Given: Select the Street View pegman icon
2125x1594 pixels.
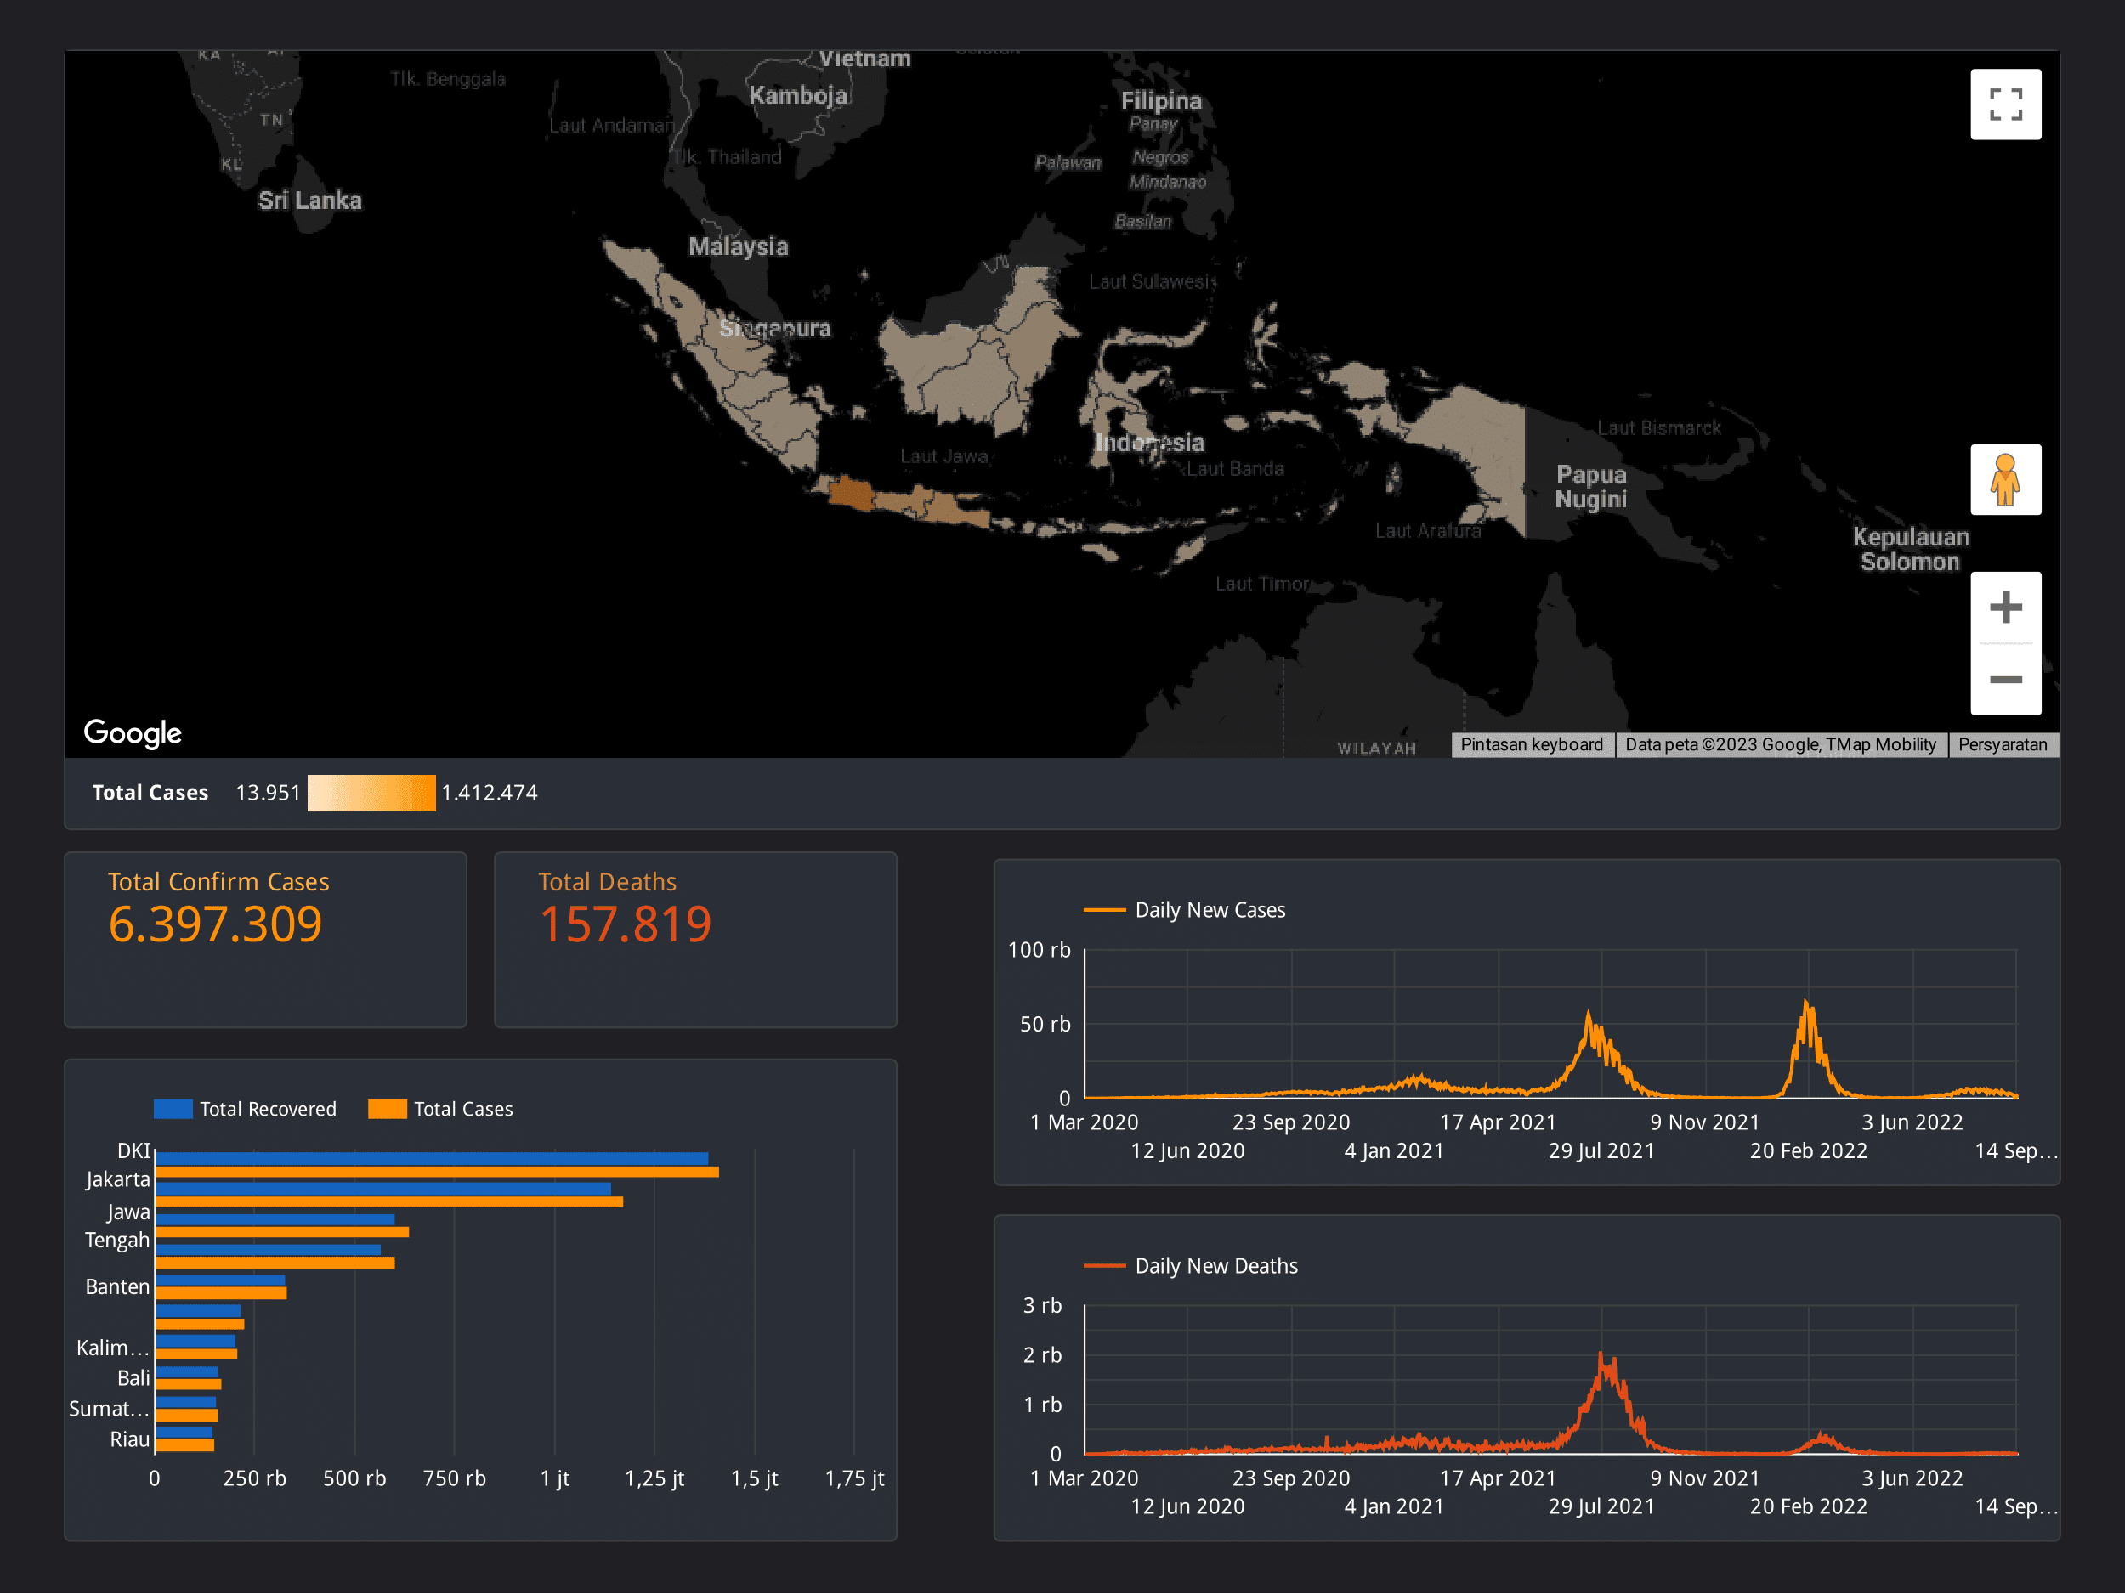Looking at the screenshot, I should pos(2005,480).
